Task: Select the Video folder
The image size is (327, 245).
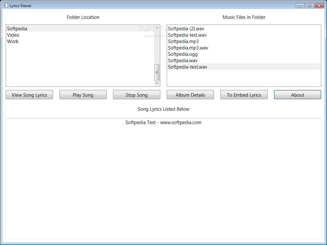Action: pos(80,35)
